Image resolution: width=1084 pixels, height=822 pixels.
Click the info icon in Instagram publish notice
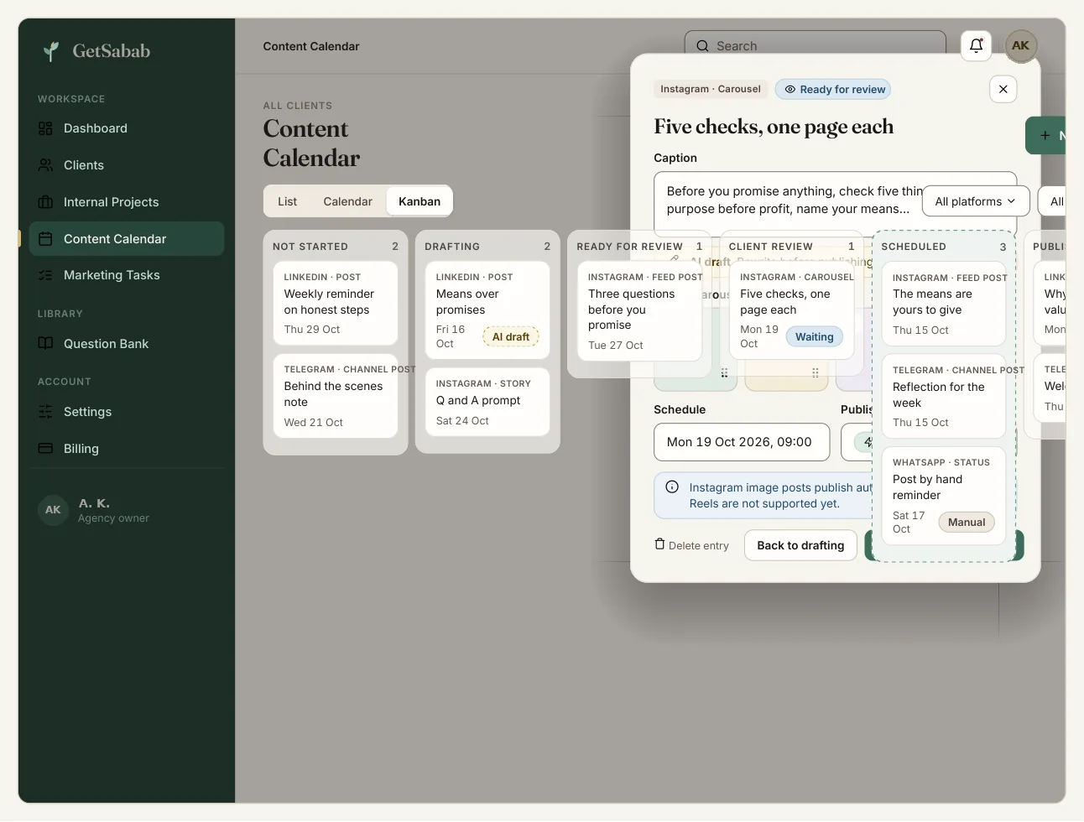click(x=672, y=487)
